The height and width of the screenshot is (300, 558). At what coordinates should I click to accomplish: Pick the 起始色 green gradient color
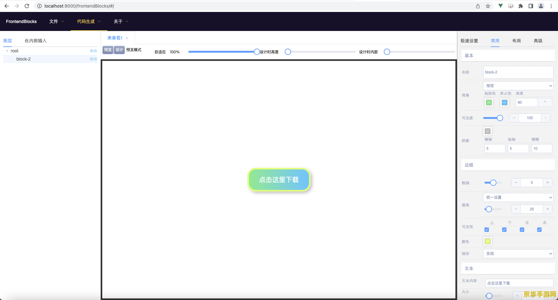pyautogui.click(x=489, y=103)
